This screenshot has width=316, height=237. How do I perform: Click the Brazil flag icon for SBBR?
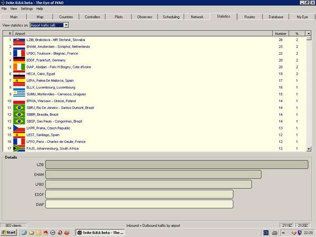[x=19, y=114]
